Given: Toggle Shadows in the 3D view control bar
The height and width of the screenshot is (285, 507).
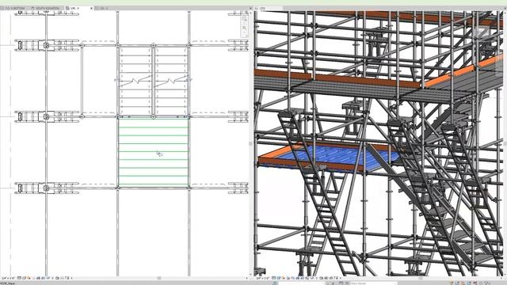Looking at the screenshot, I should [x=288, y=278].
